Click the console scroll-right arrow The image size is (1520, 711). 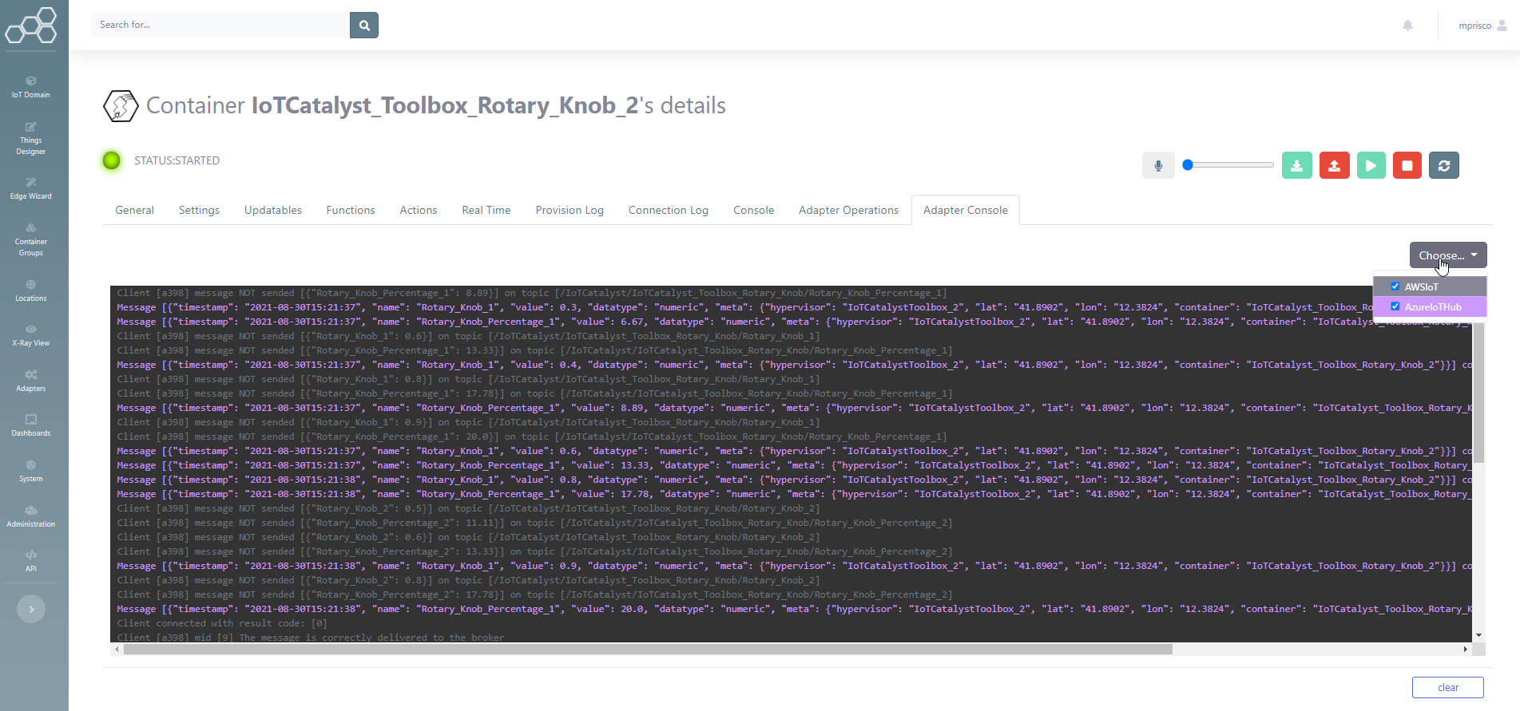tap(1465, 650)
